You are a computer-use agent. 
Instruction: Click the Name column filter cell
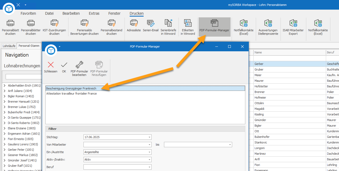coord(290,58)
